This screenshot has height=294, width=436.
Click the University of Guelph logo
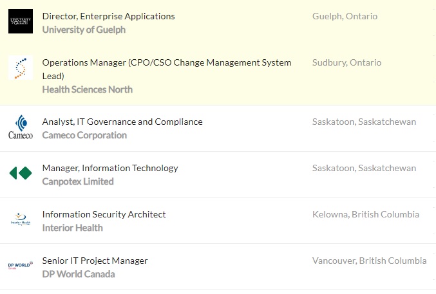pyautogui.click(x=21, y=21)
